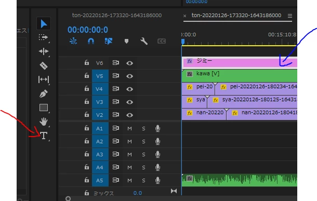Close the ton-20220126 sequence tab
317x201 pixels.
tap(184, 16)
